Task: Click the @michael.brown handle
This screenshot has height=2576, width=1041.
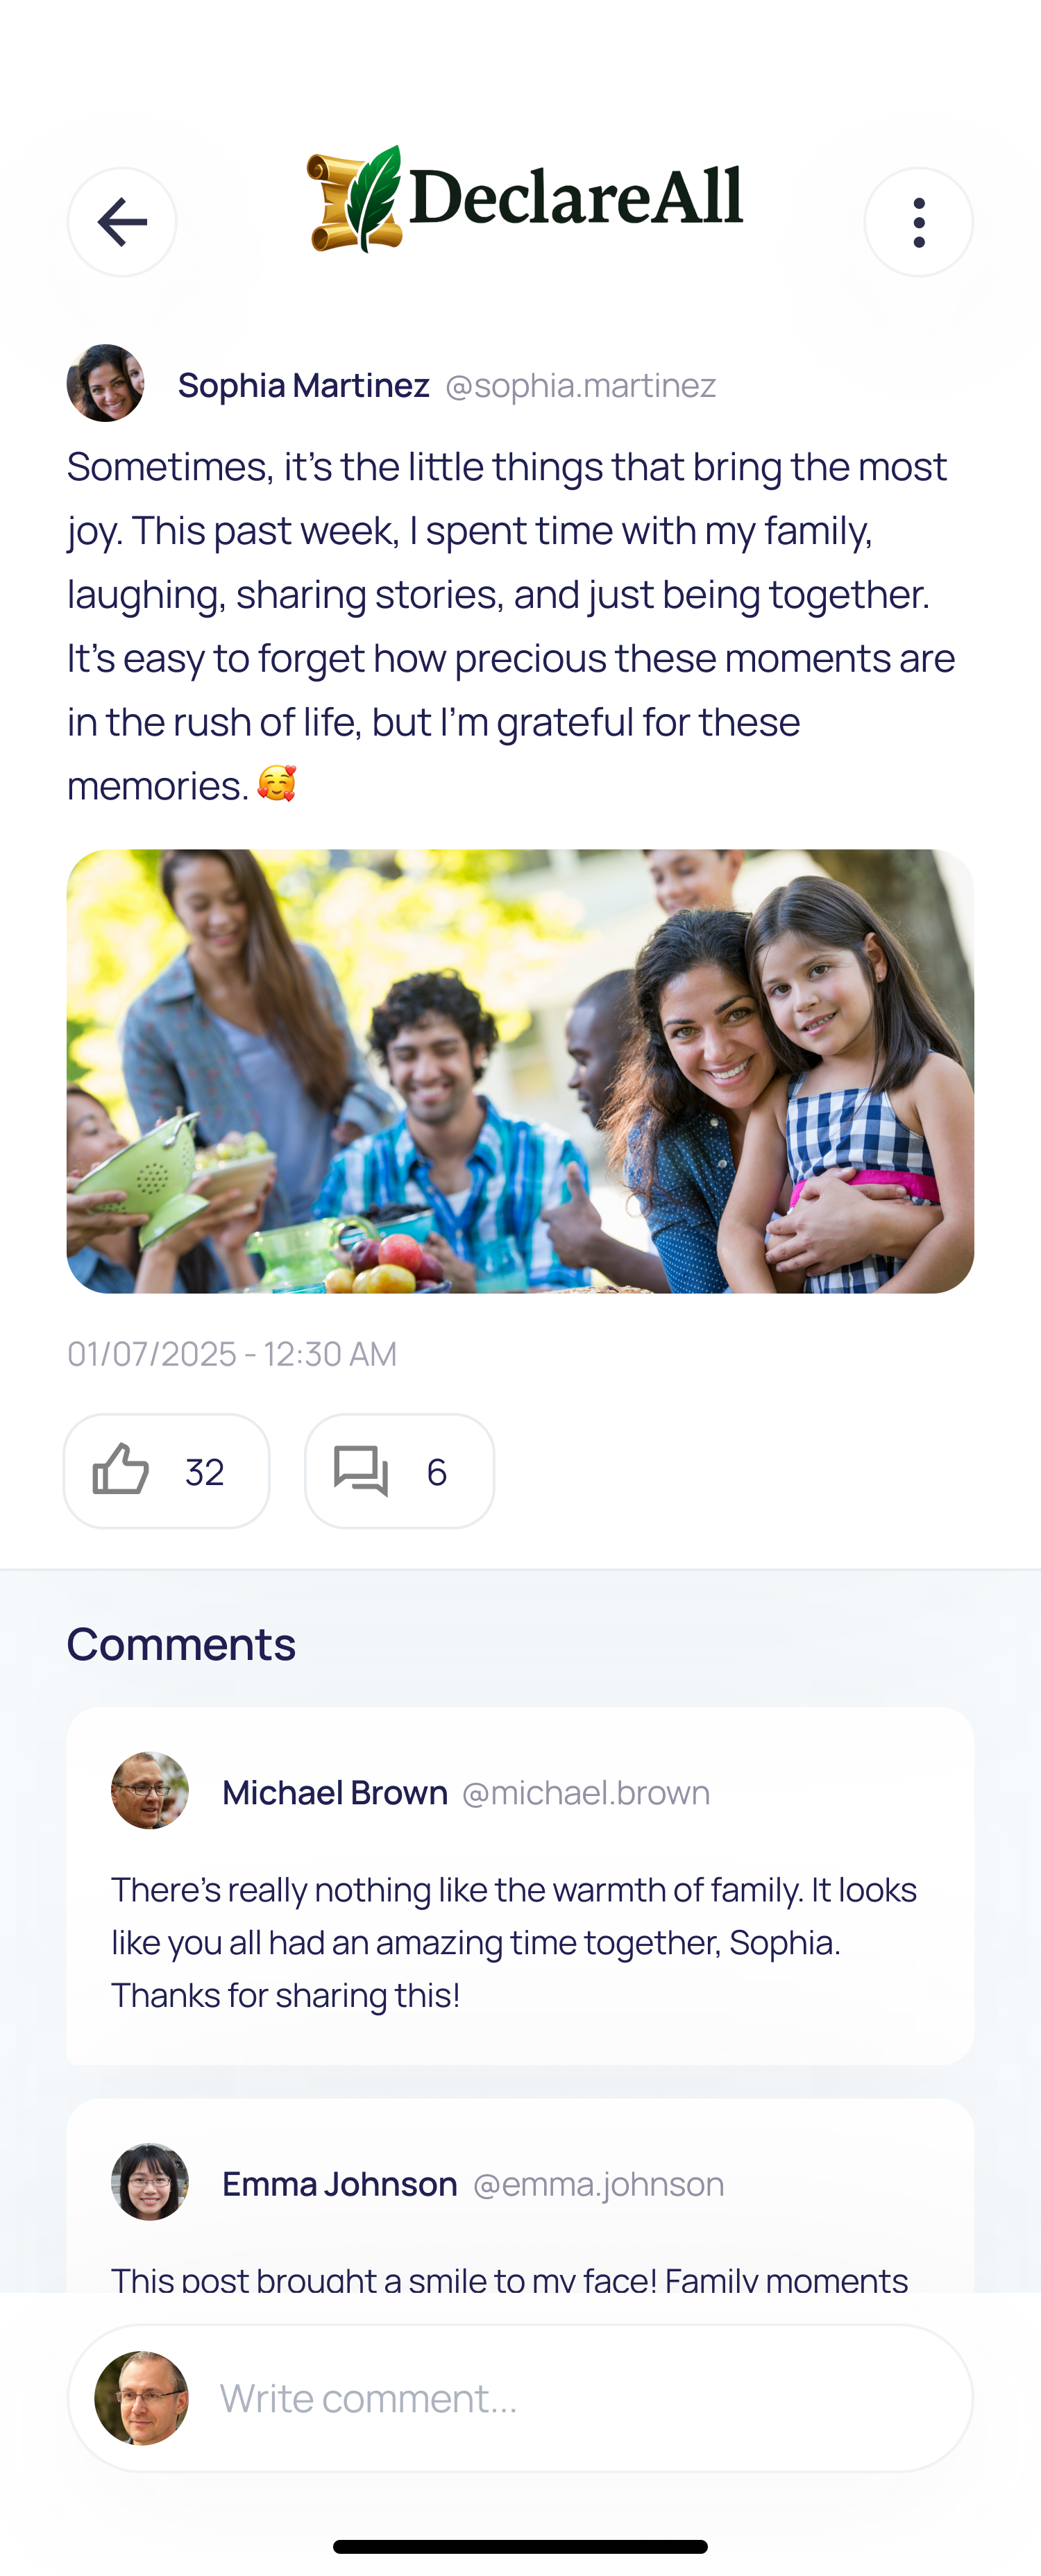Action: (586, 1793)
